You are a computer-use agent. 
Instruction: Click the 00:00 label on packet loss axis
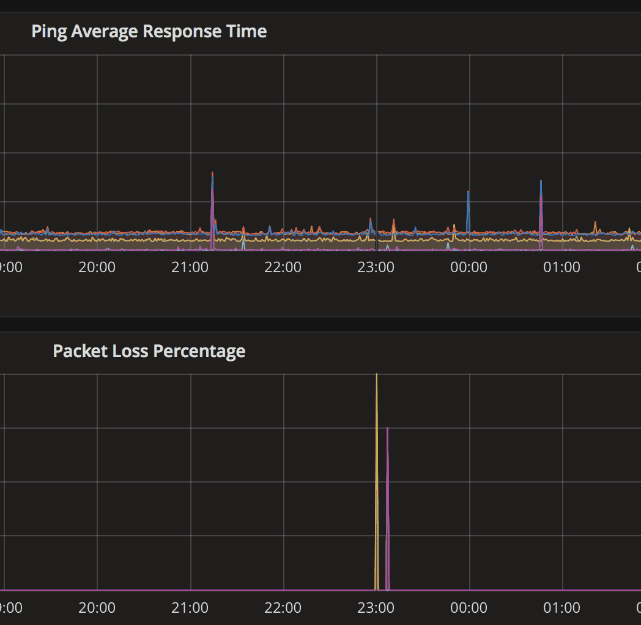tap(469, 608)
